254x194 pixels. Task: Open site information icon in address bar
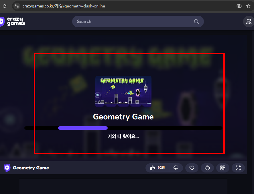(x=17, y=6)
